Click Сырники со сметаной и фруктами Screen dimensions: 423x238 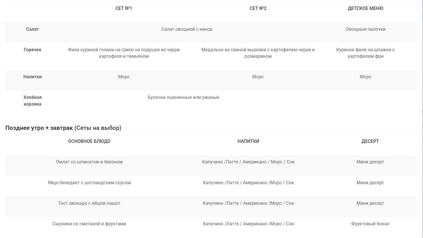pos(89,224)
